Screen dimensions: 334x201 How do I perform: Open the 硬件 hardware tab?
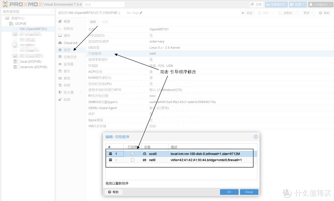[x=67, y=36]
